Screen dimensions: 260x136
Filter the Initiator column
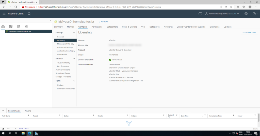pyautogui.click(x=164, y=115)
